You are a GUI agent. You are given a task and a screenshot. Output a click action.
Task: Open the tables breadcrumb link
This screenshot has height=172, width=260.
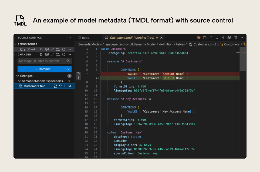point(180,44)
